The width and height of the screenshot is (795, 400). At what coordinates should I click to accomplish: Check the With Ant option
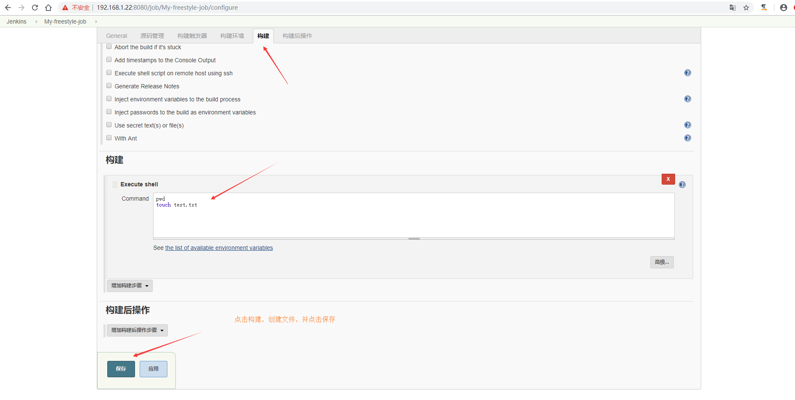[109, 138]
